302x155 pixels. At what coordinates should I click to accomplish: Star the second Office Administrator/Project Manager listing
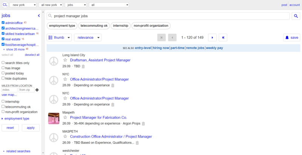pyautogui.click(x=65, y=98)
